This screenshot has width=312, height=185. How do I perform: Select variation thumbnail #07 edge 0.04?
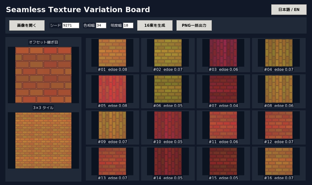(223, 89)
